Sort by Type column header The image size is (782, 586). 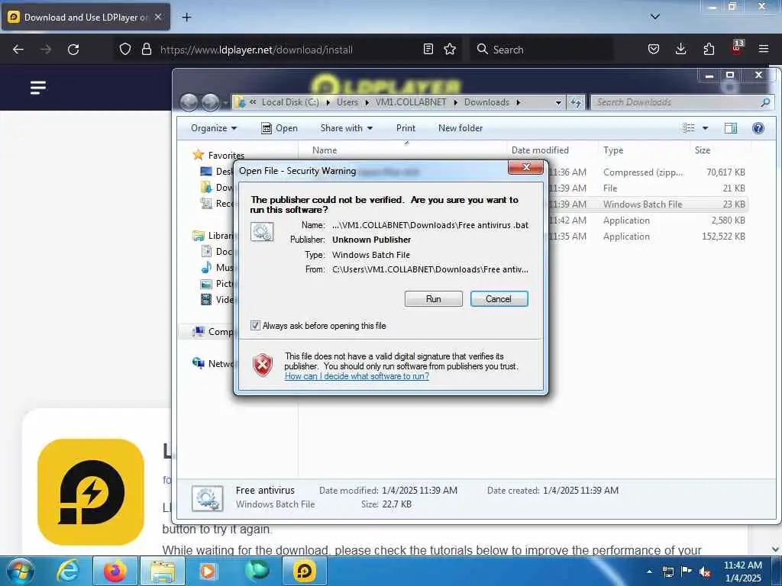613,150
